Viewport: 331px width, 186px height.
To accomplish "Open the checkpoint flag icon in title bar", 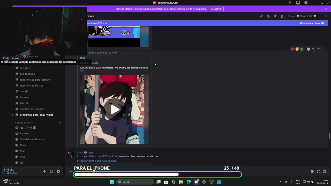I will [290, 3].
